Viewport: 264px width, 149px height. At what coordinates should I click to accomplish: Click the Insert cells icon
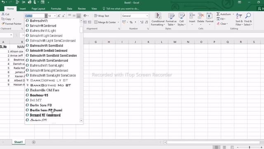click(192, 16)
